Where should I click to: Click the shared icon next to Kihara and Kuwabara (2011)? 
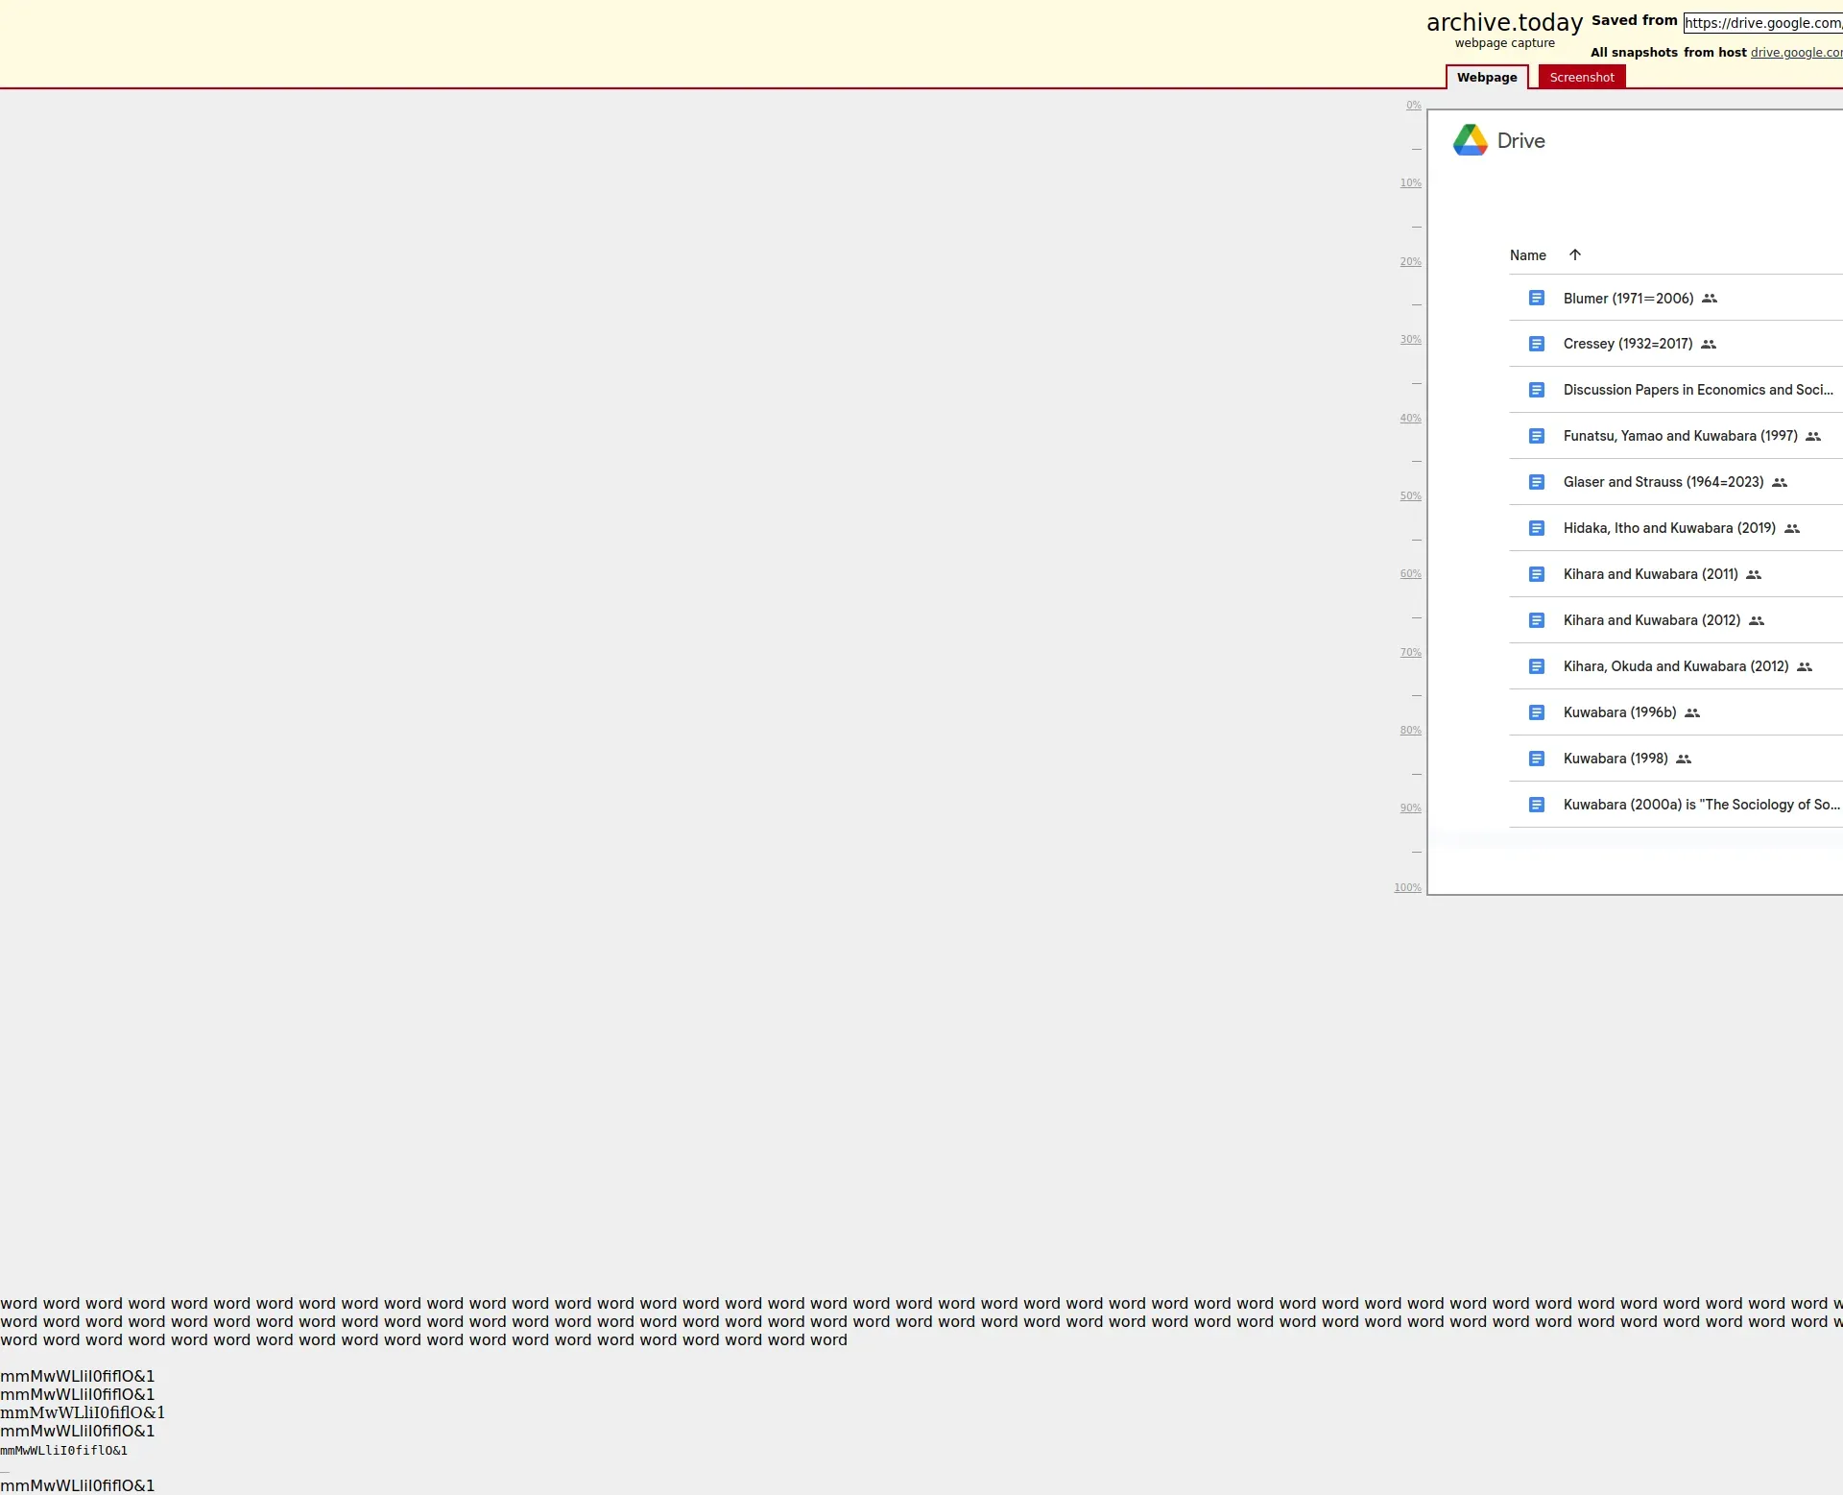tap(1753, 574)
